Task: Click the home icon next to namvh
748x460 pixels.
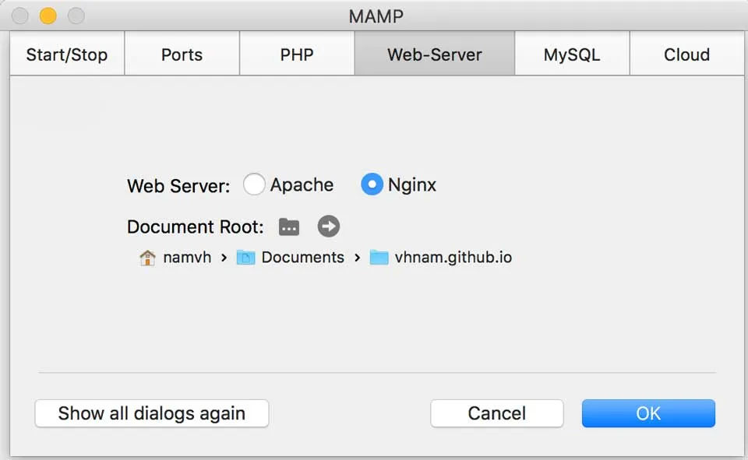Action: pyautogui.click(x=147, y=258)
